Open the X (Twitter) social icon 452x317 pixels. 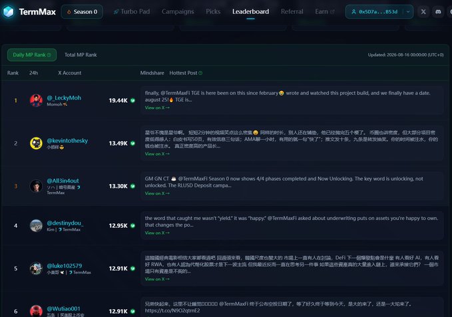(x=423, y=12)
